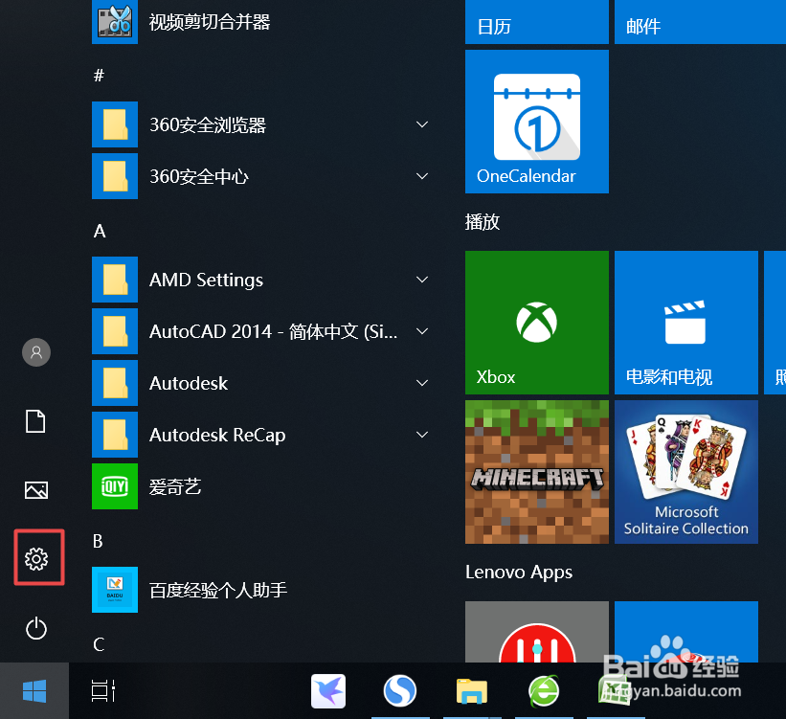Image resolution: width=786 pixels, height=719 pixels.
Task: Open the Baidu experience assistant icon
Action: [x=115, y=589]
